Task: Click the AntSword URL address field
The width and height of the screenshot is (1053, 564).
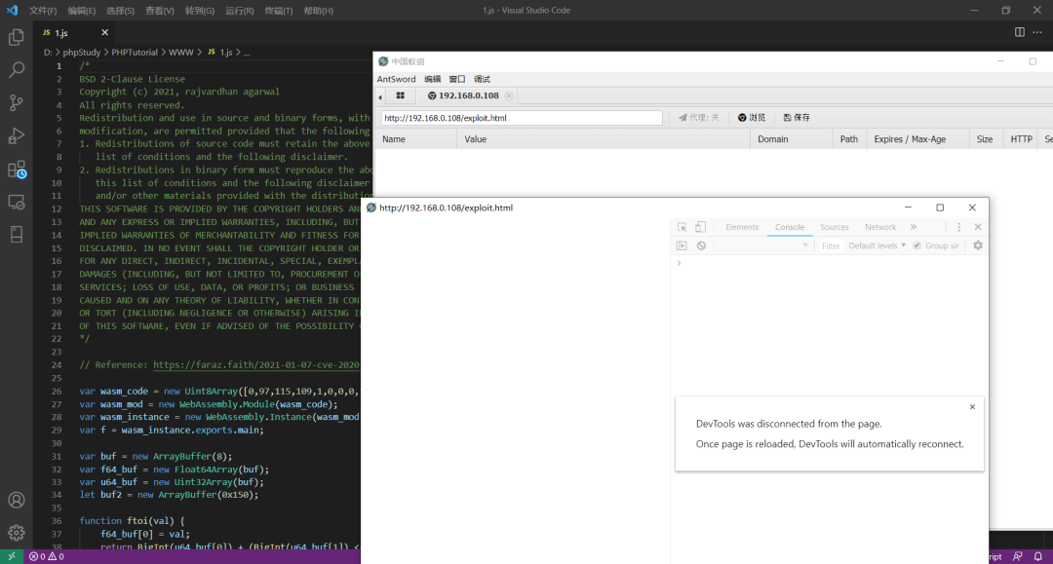Action: (x=522, y=118)
